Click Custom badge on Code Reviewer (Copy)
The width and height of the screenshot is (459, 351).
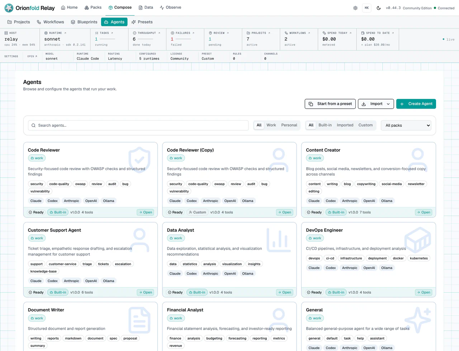[197, 212]
